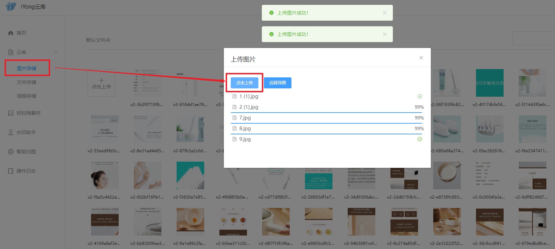Click the 远程导图 button
The image size is (555, 249).
[x=278, y=83]
